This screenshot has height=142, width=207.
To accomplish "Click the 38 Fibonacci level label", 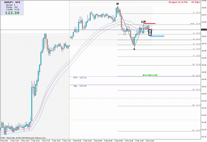I will [x=197, y=39].
